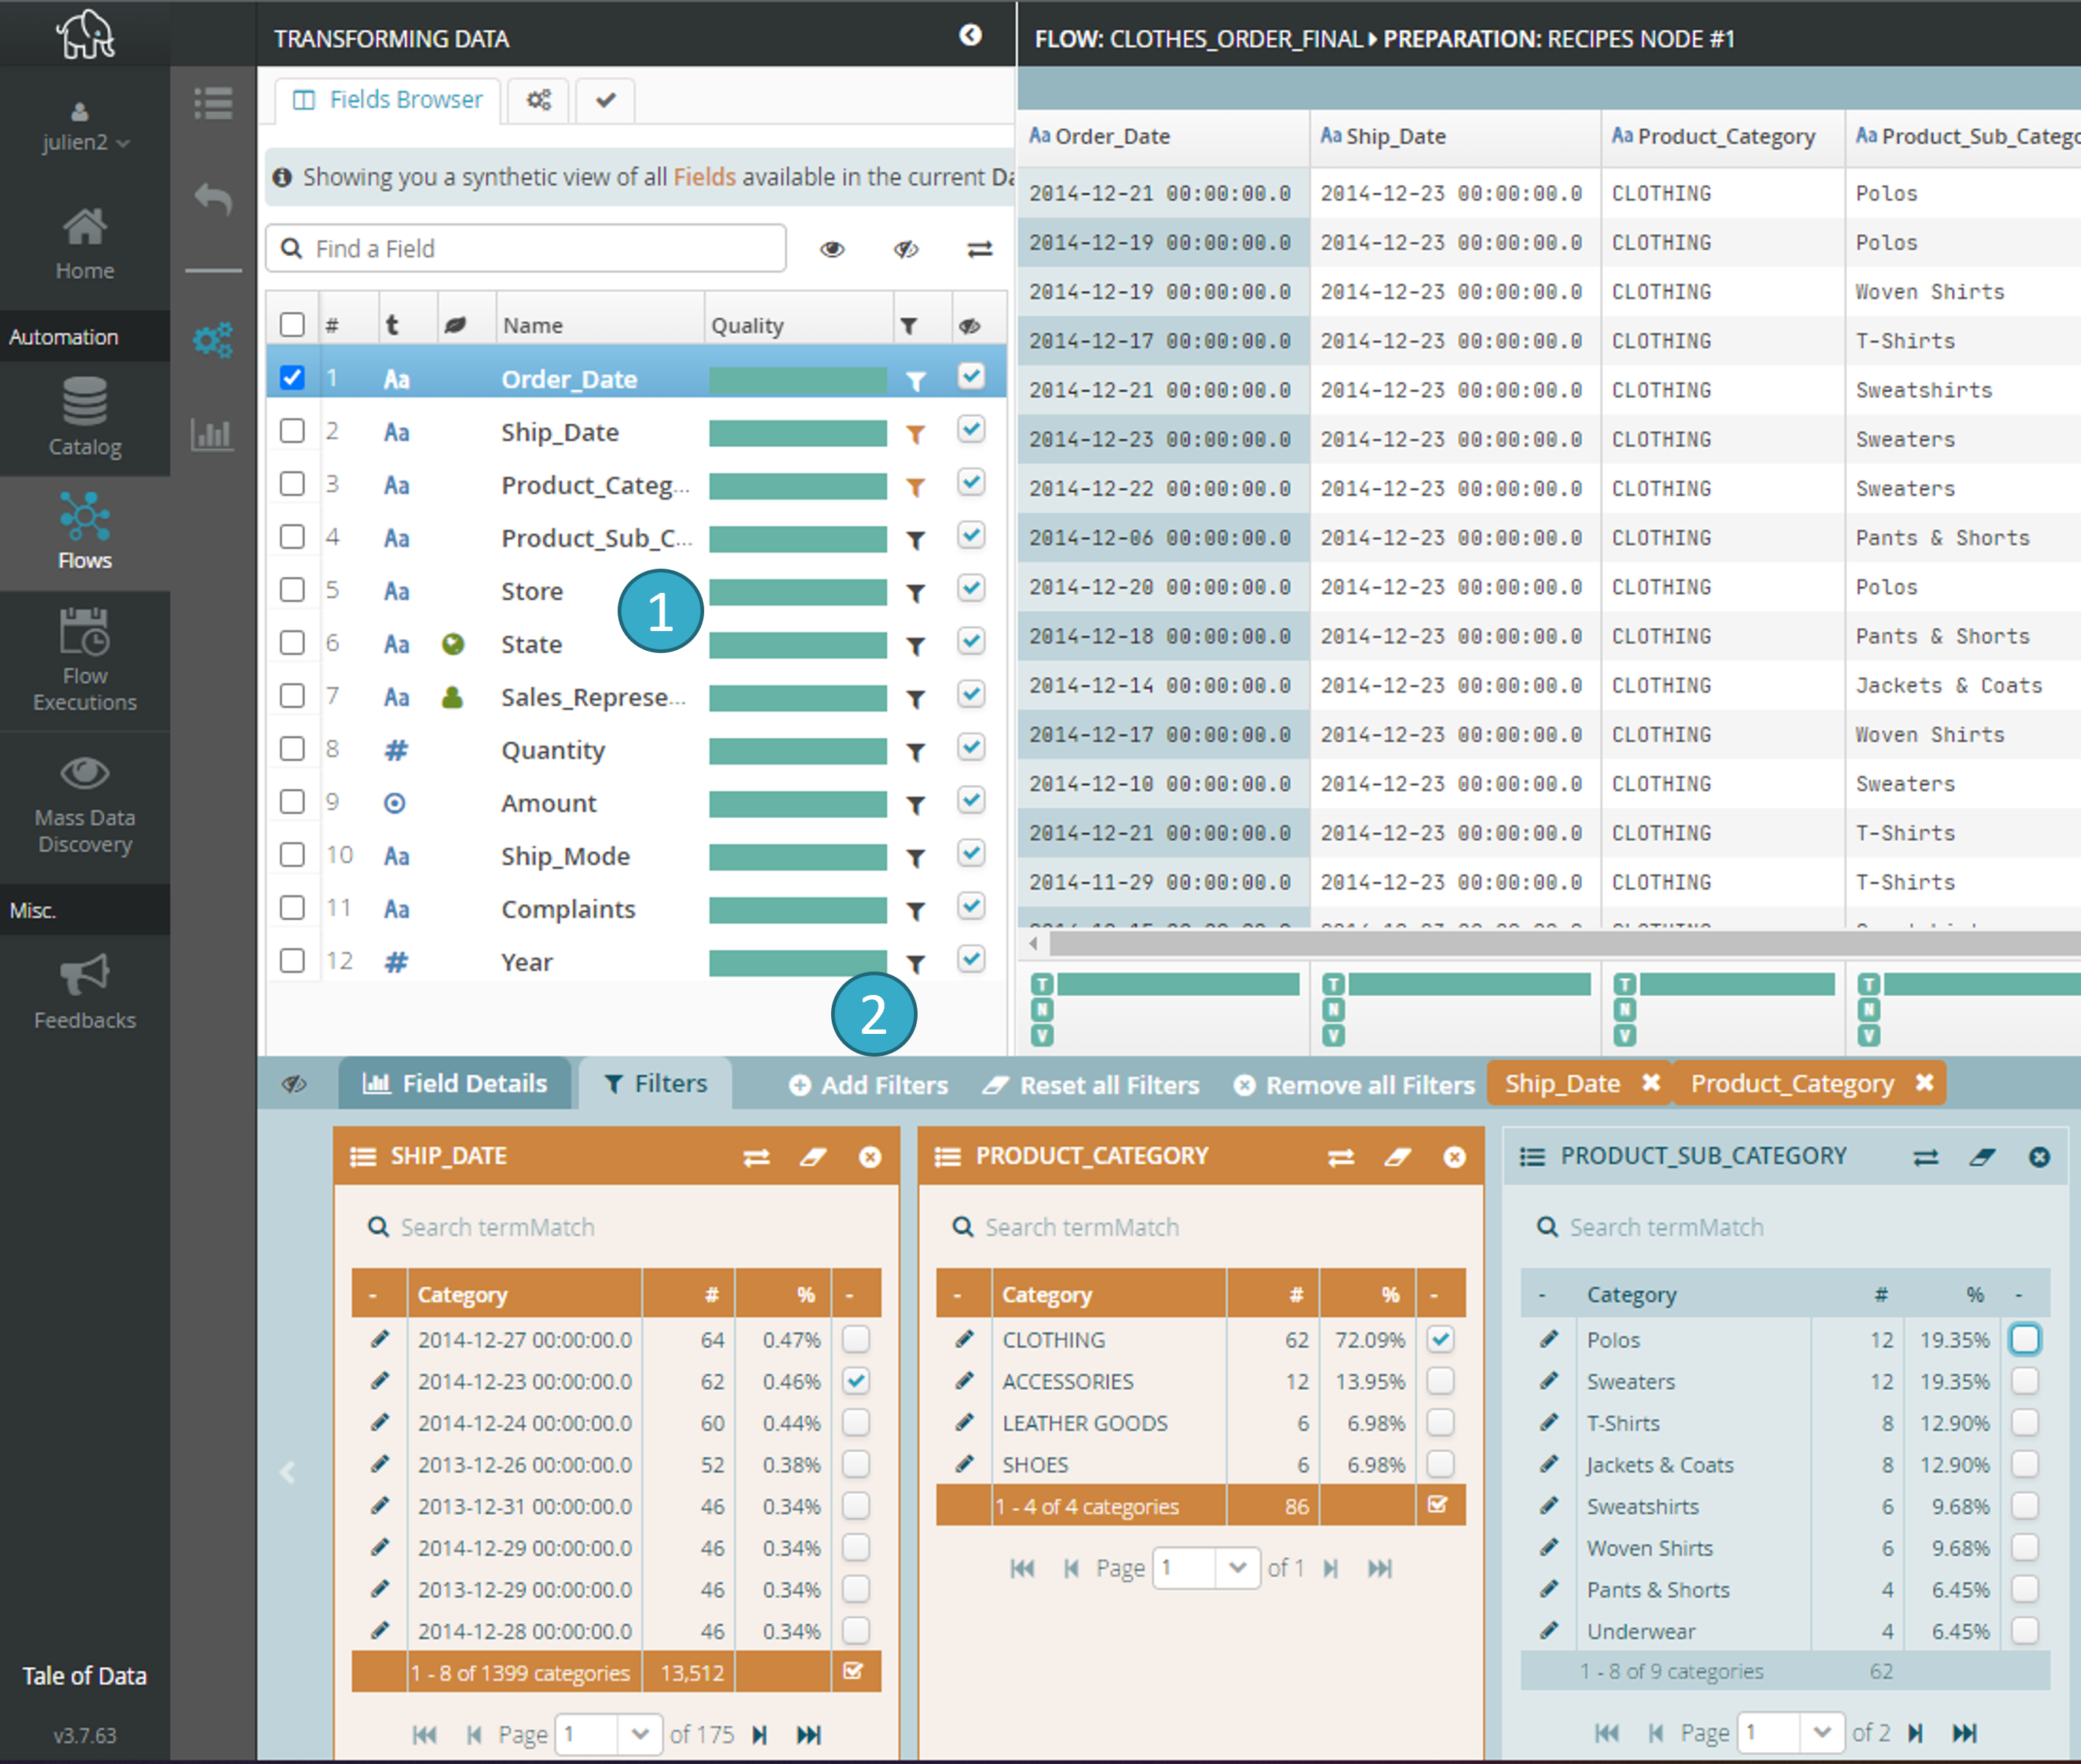This screenshot has width=2081, height=1764.
Task: Open Mass Data Discovery
Action: [x=84, y=804]
